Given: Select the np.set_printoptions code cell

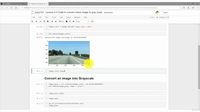Looking at the screenshot, I should point(105,105).
